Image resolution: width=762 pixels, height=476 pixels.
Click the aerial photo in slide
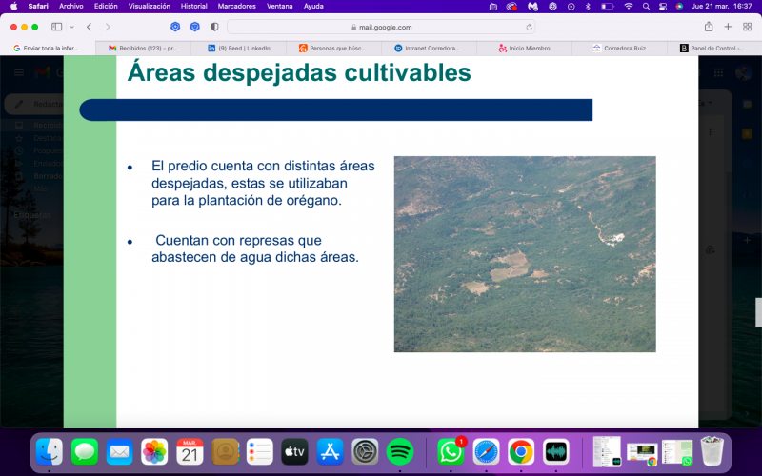(525, 254)
